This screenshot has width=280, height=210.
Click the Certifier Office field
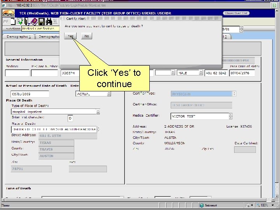tap(201, 105)
